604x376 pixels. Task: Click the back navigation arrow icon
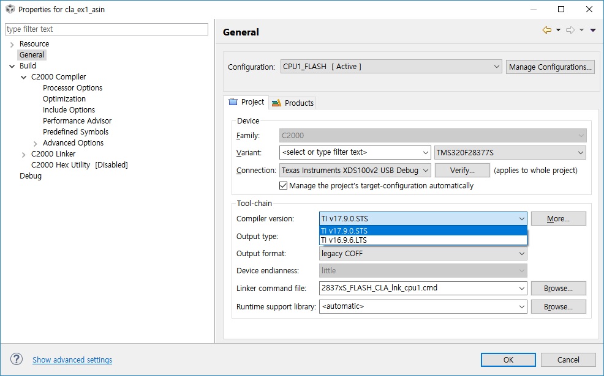(546, 30)
